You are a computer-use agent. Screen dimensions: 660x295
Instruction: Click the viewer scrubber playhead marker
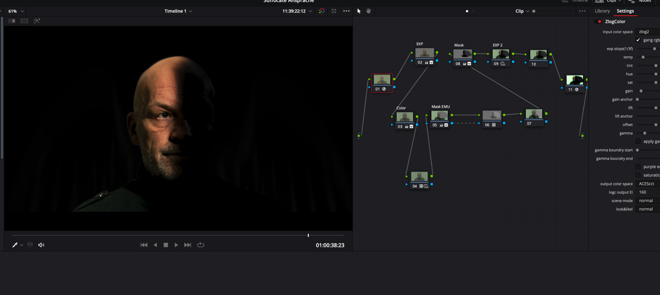tap(308, 236)
